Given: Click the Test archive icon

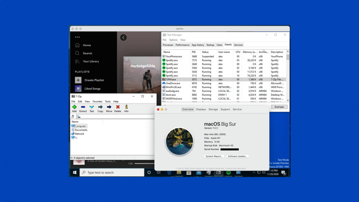Looking at the screenshot, I should pos(92,107).
